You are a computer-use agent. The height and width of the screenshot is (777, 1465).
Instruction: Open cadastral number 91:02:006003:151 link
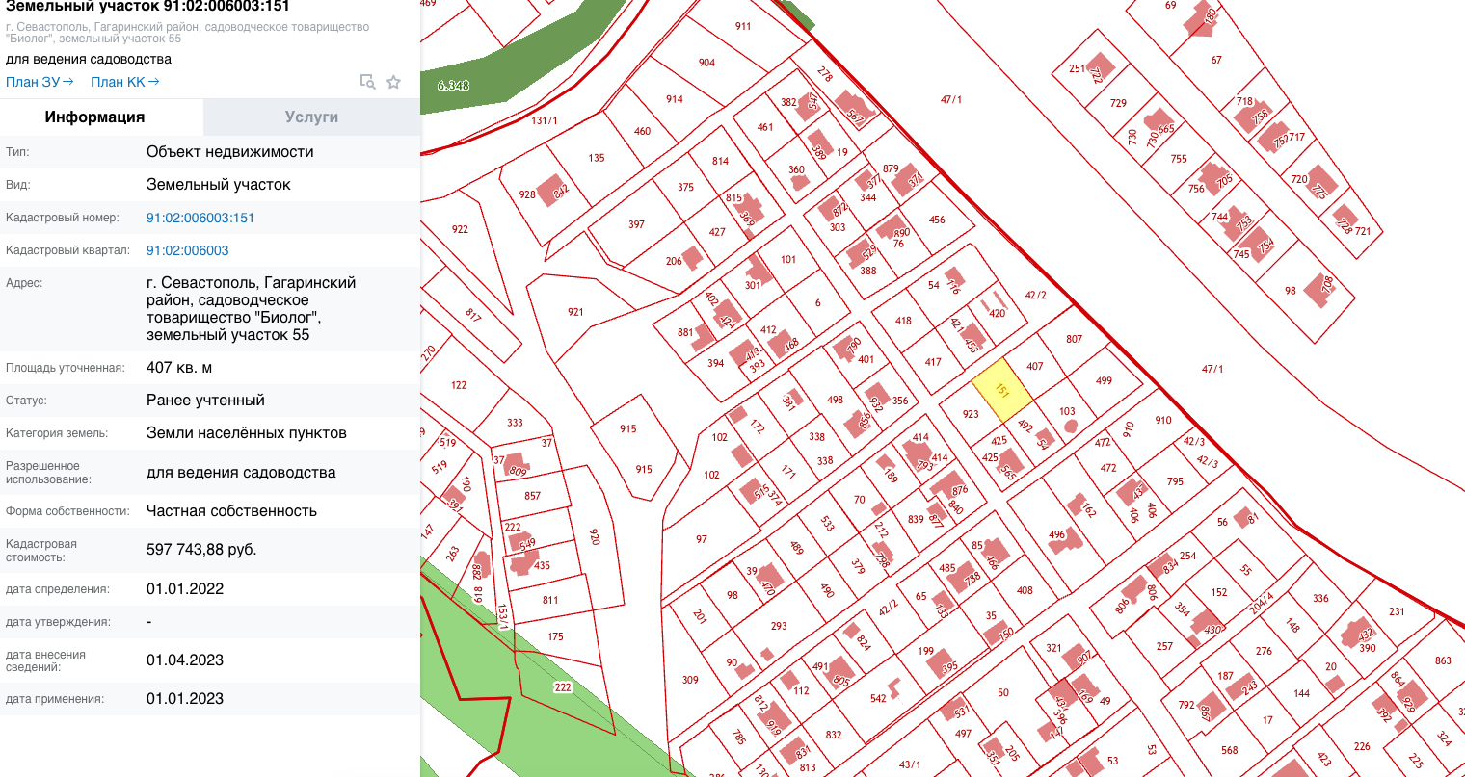point(200,218)
